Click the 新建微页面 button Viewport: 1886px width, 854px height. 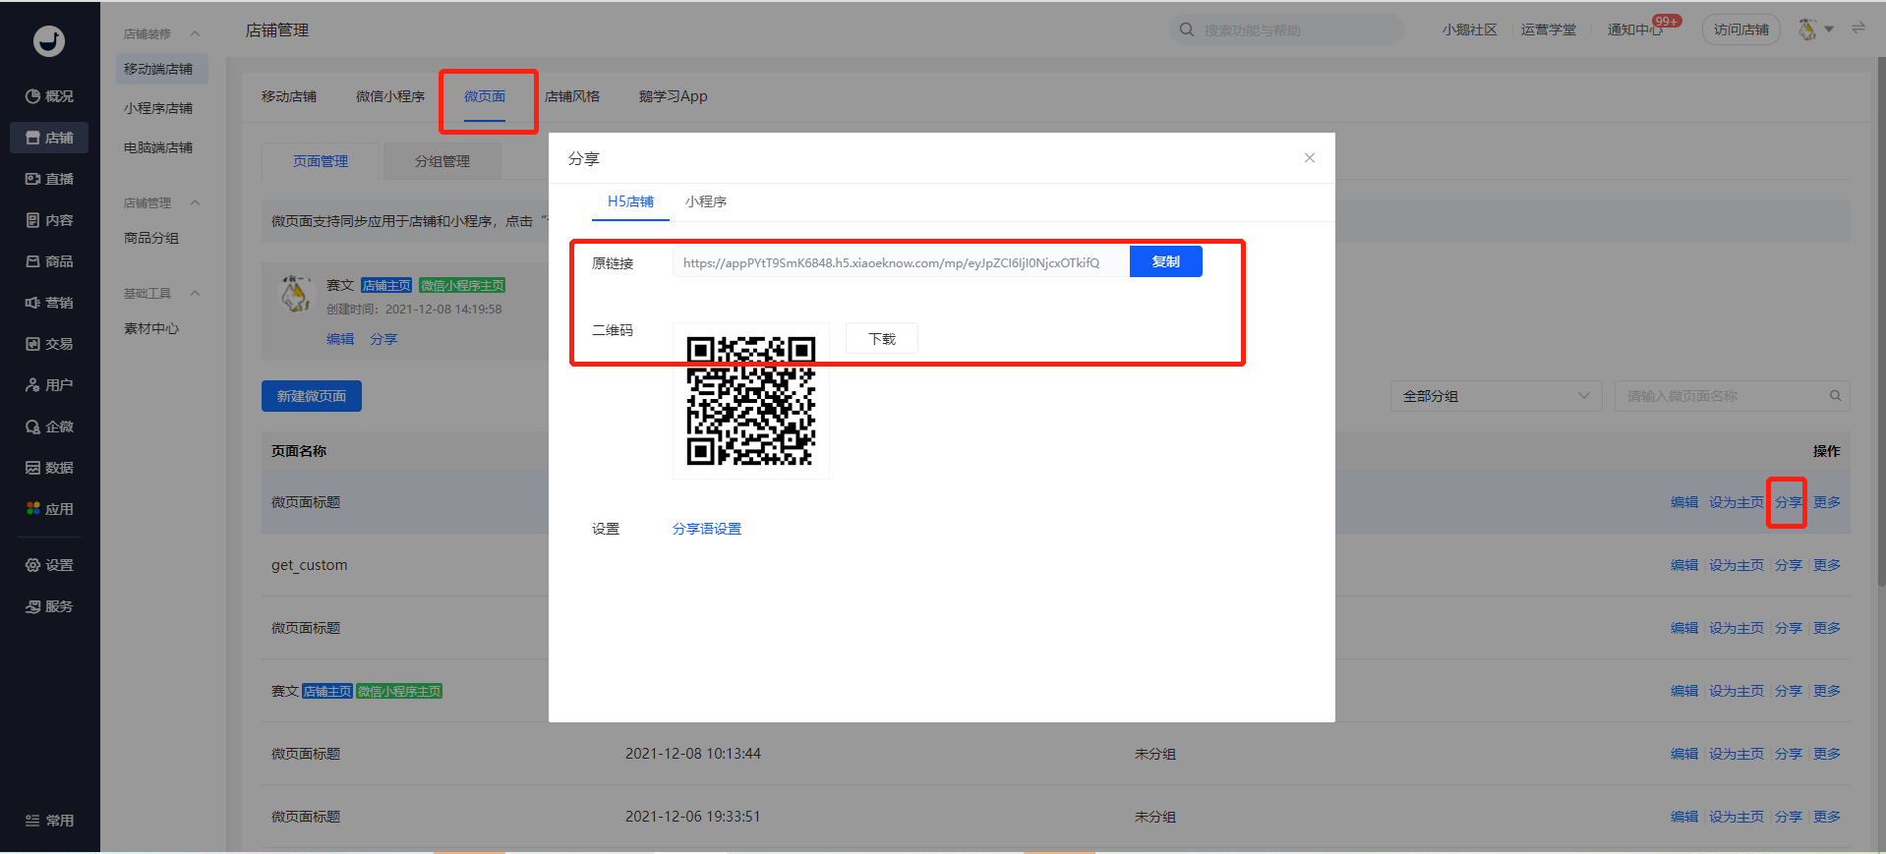[312, 396]
